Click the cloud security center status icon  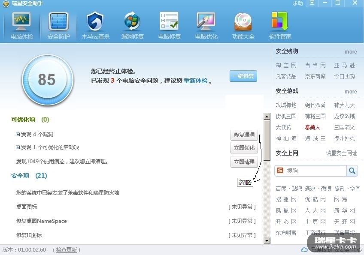tap(304, 250)
